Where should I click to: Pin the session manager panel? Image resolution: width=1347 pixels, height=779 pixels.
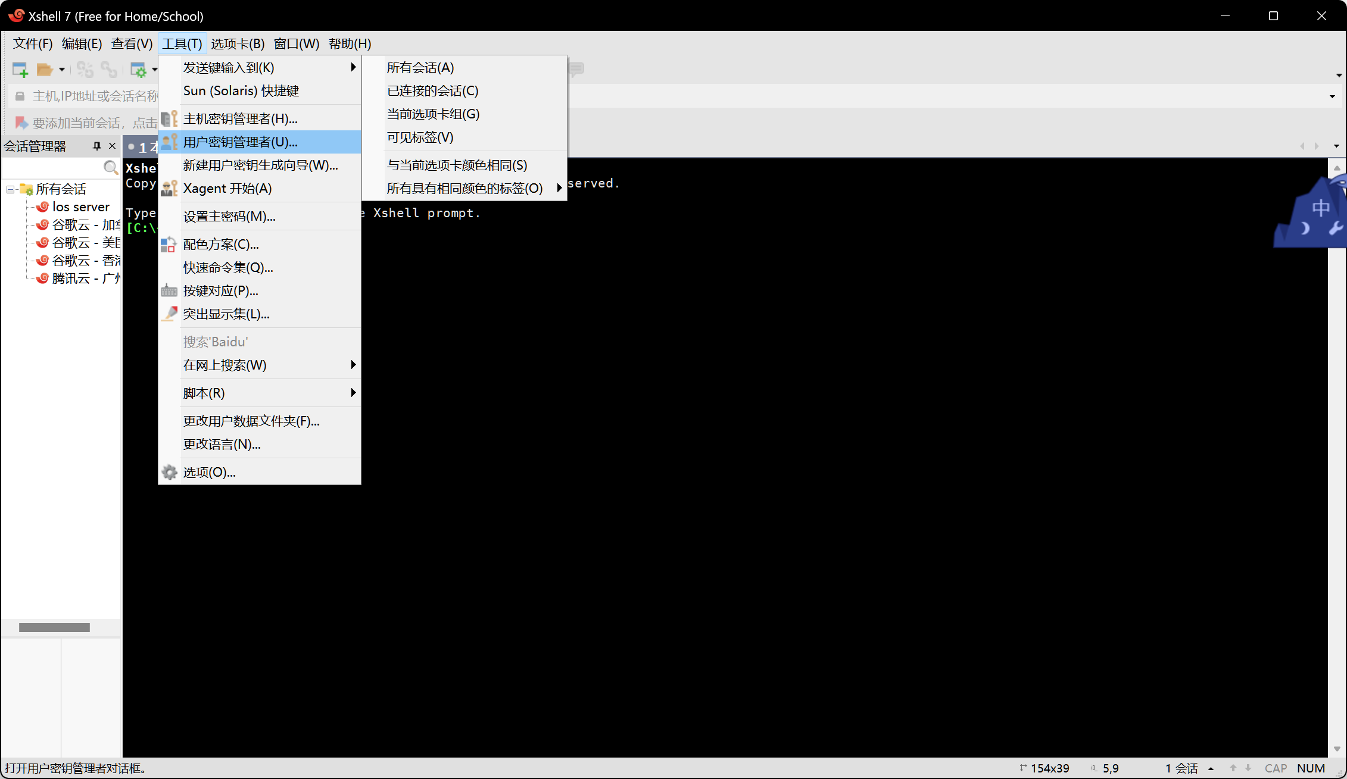tap(97, 146)
